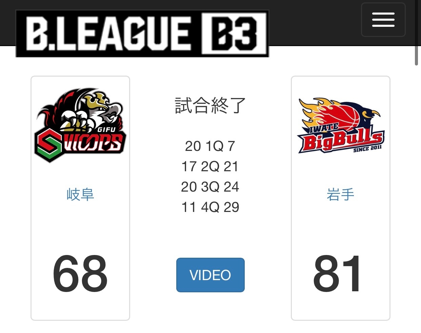
Task: Click the Gifu Swoops team logo
Action: click(80, 125)
